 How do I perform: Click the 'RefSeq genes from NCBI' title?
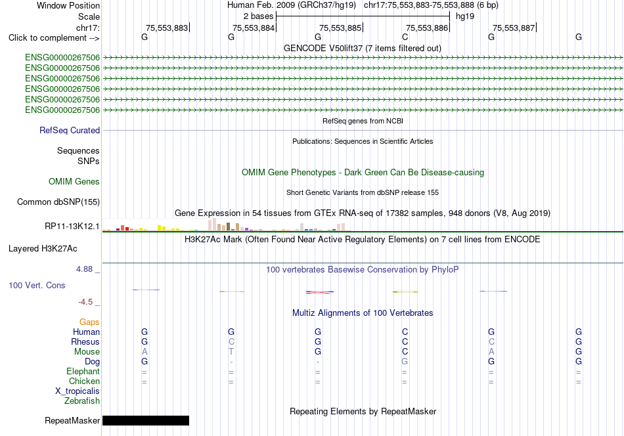click(363, 121)
